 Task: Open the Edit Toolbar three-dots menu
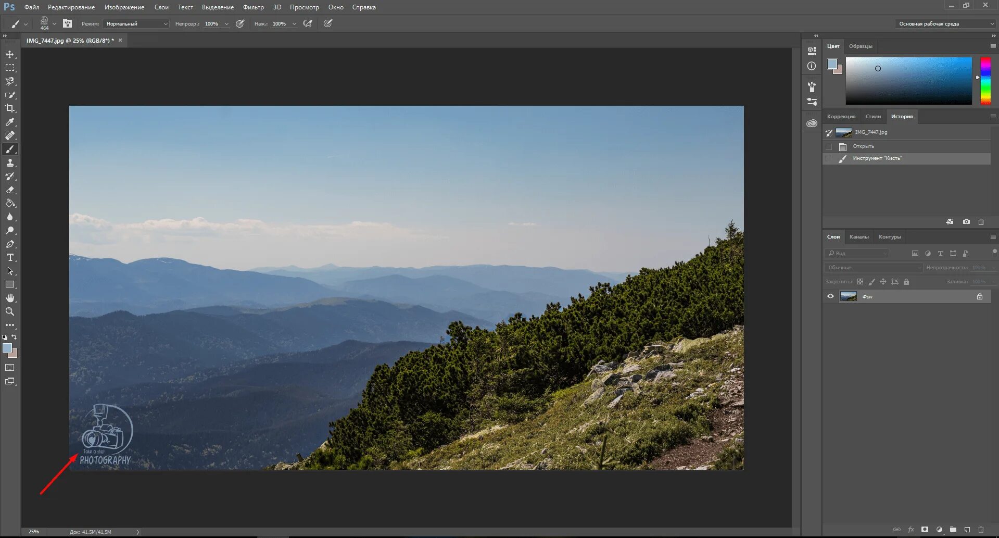[10, 325]
